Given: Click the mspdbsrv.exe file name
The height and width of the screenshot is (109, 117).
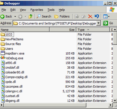Looking at the screenshot, I should point(15,53).
